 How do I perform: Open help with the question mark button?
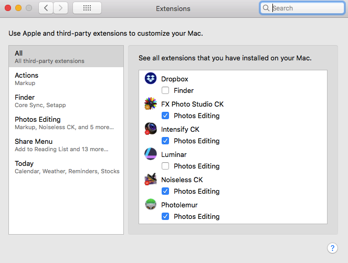[x=332, y=248]
